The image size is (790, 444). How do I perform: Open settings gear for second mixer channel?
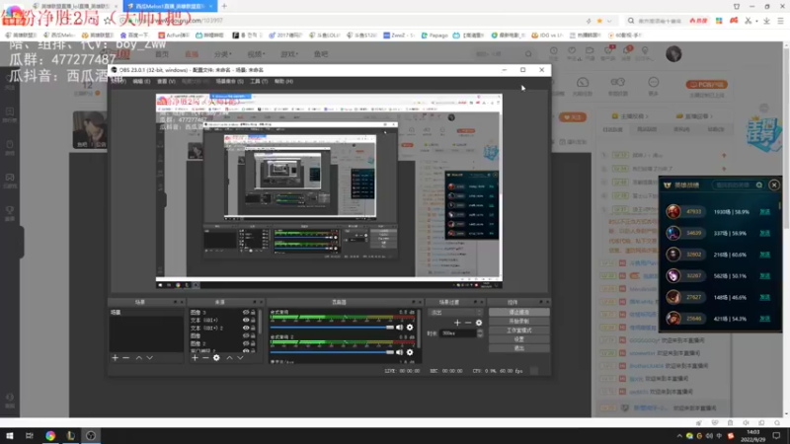tap(410, 352)
